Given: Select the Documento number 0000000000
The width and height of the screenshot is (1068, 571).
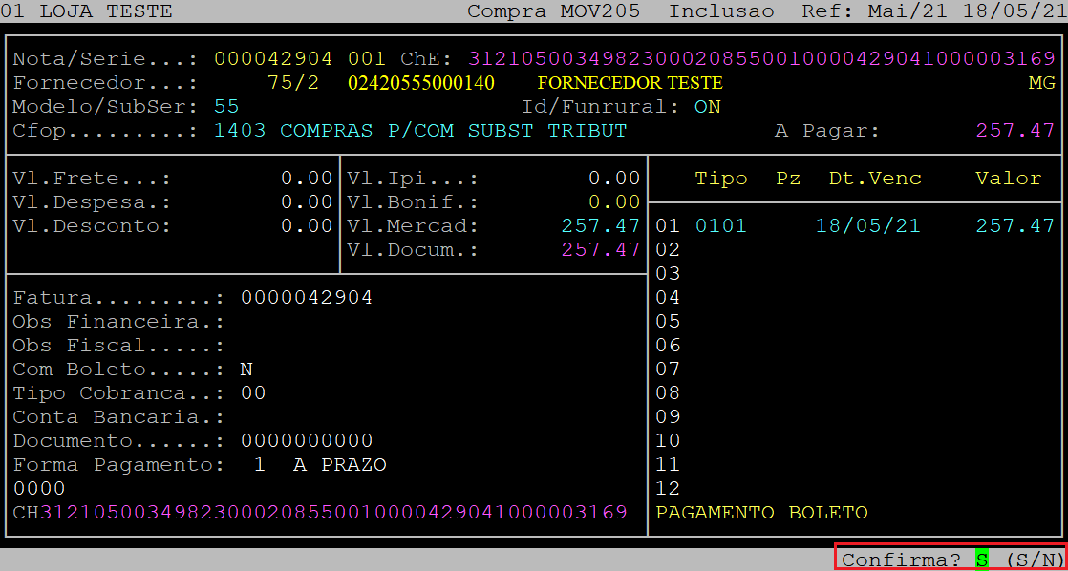Looking at the screenshot, I should point(307,441).
